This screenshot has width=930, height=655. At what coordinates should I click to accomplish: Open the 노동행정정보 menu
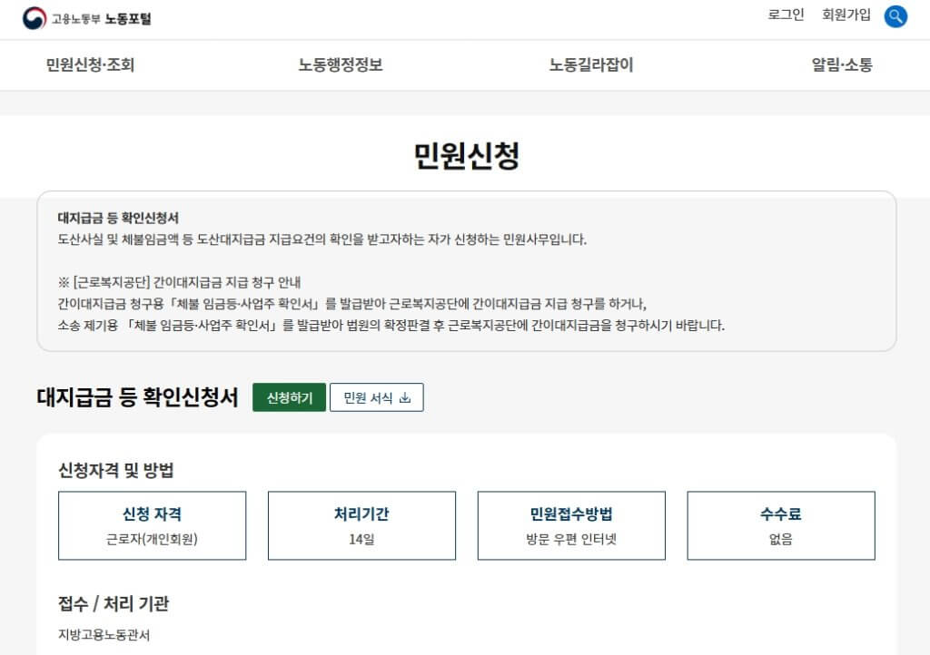point(341,64)
